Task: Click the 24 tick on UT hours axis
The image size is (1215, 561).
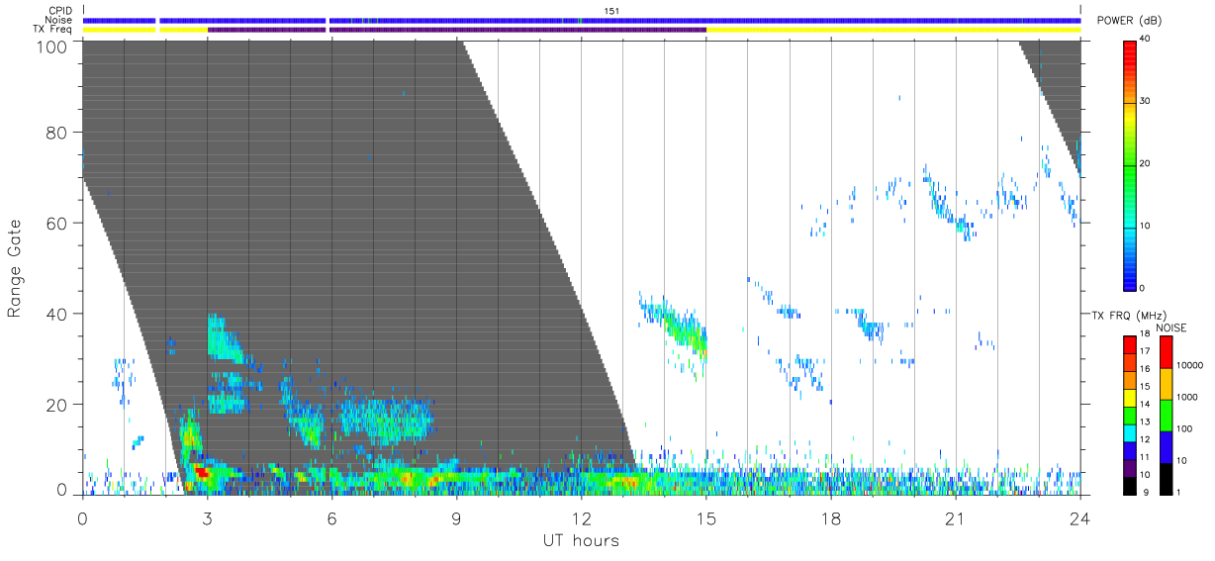Action: [1079, 519]
